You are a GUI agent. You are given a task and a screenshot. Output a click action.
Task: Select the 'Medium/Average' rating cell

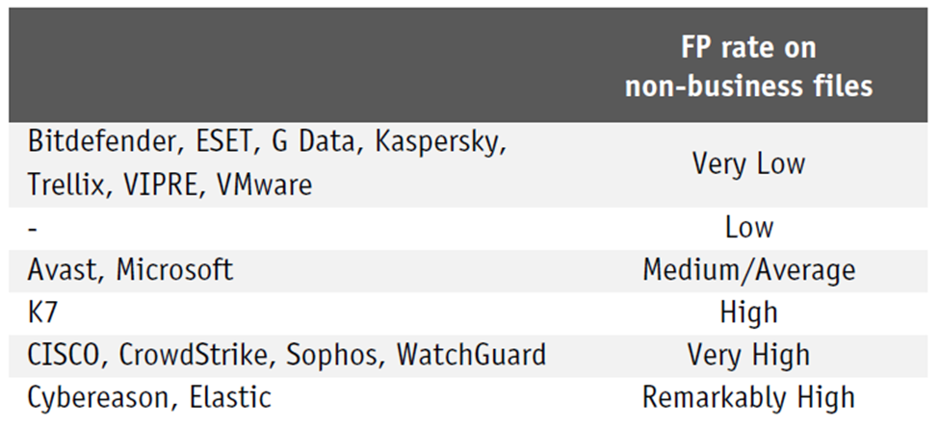[748, 270]
